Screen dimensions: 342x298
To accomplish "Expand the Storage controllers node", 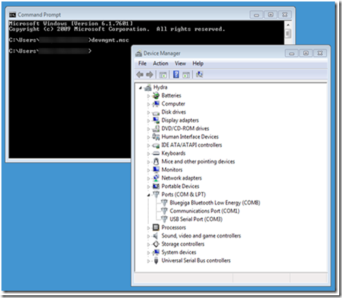I will 148,245.
